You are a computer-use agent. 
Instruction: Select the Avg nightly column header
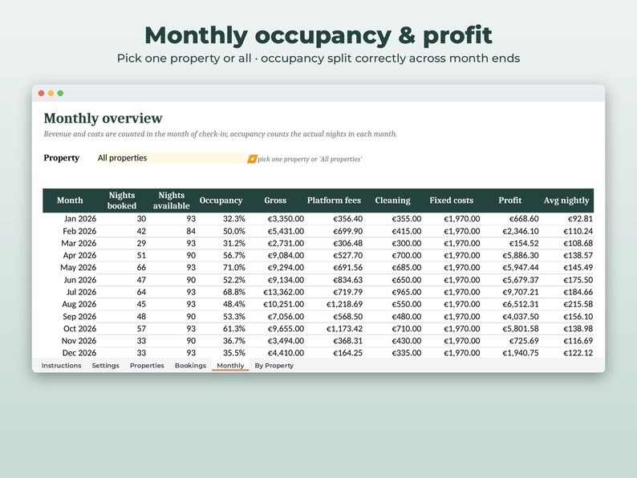(x=566, y=201)
